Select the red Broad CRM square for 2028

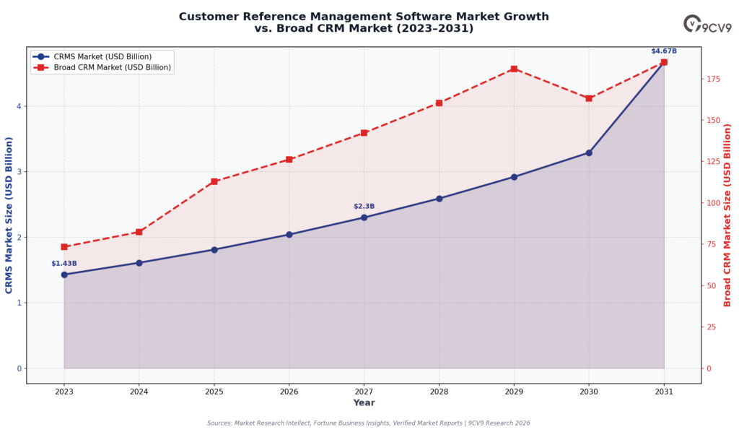pos(439,103)
